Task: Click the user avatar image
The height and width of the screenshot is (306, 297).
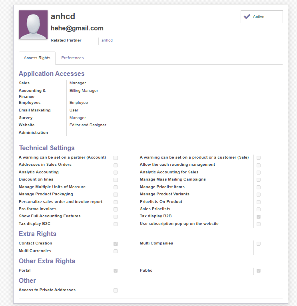Action: [33, 25]
